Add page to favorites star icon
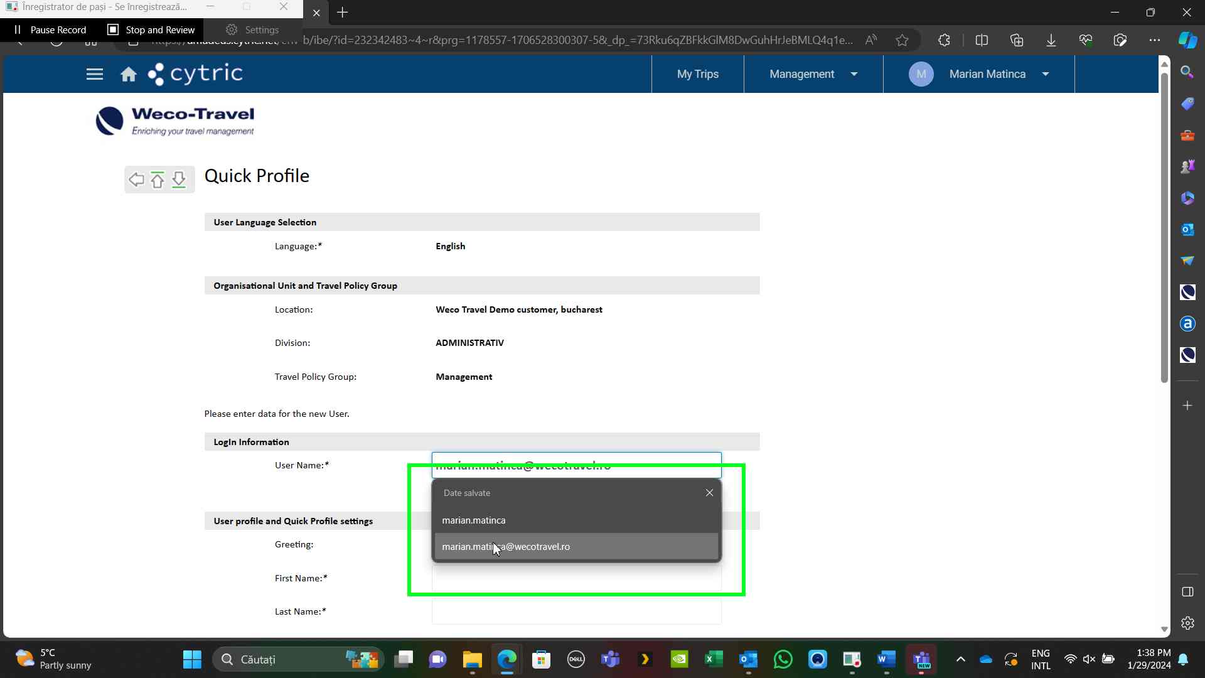 pyautogui.click(x=902, y=40)
